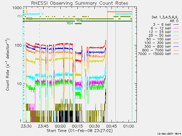This screenshot has height=136, width=182.
Task: Click the "FD1" flag label
Action: click(x=20, y=16)
